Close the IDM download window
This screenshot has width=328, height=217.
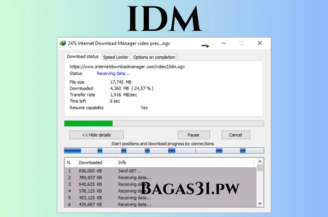coord(260,43)
